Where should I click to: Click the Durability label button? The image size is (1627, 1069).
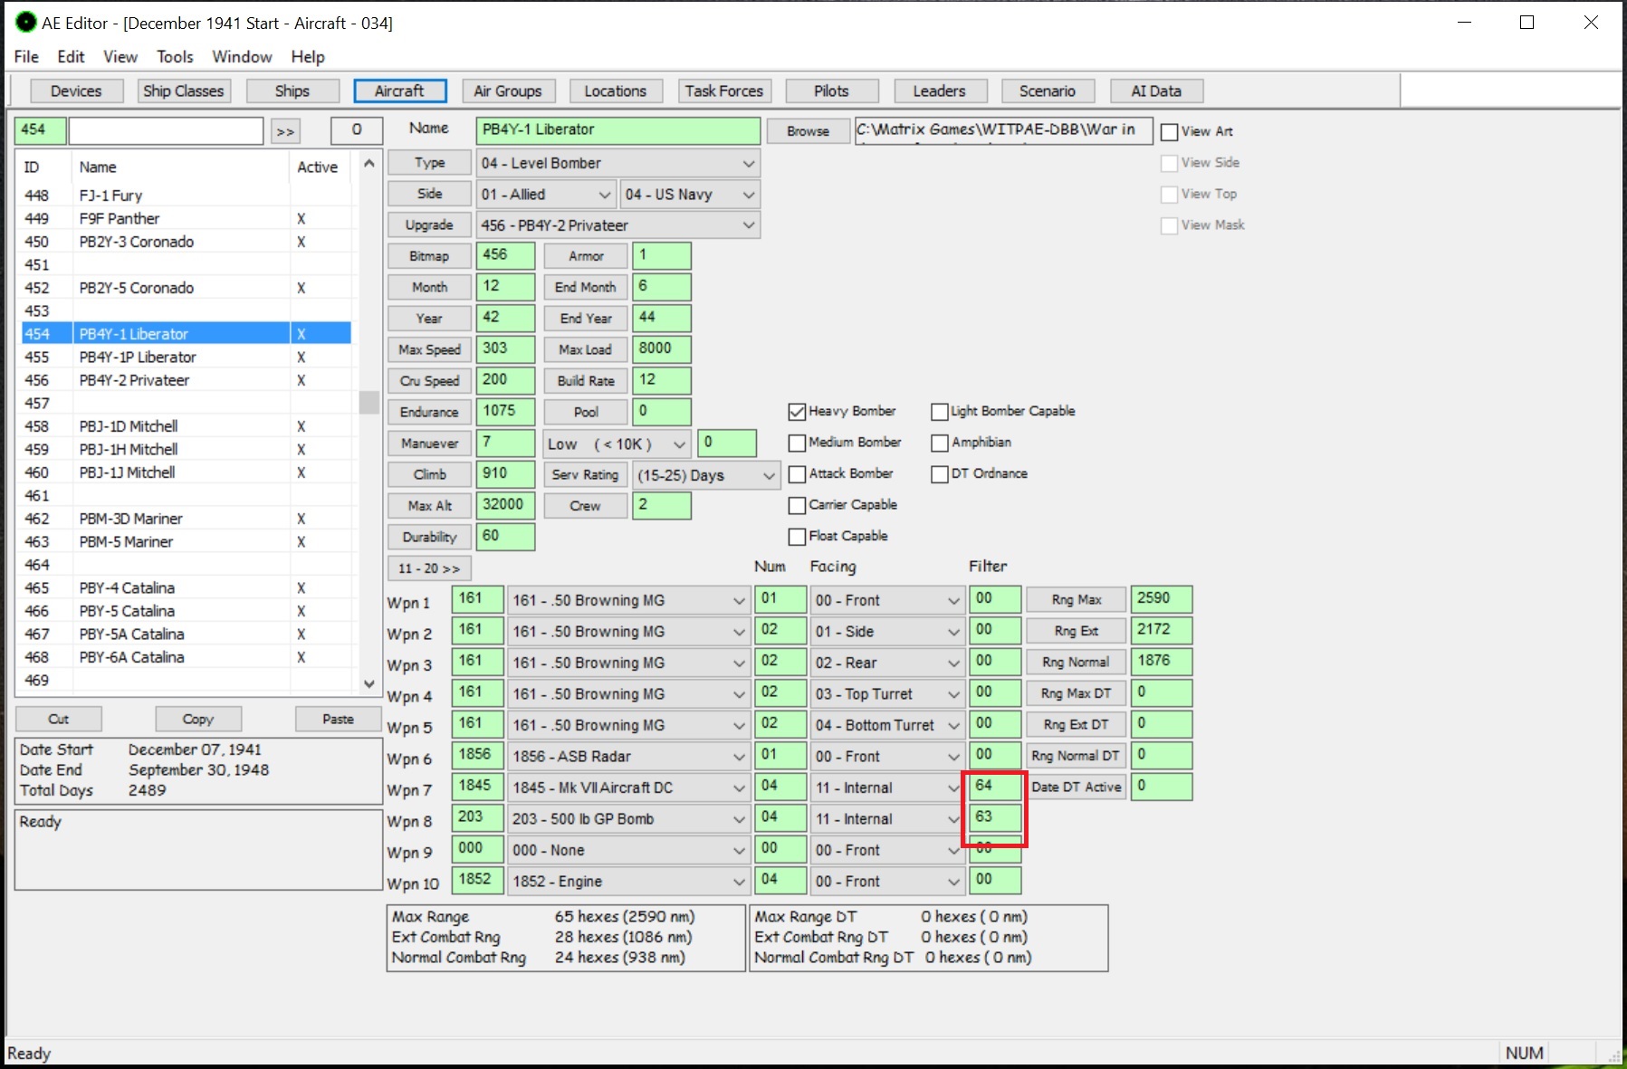(x=429, y=538)
